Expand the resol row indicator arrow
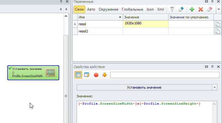222x123 pixels. tap(75, 24)
